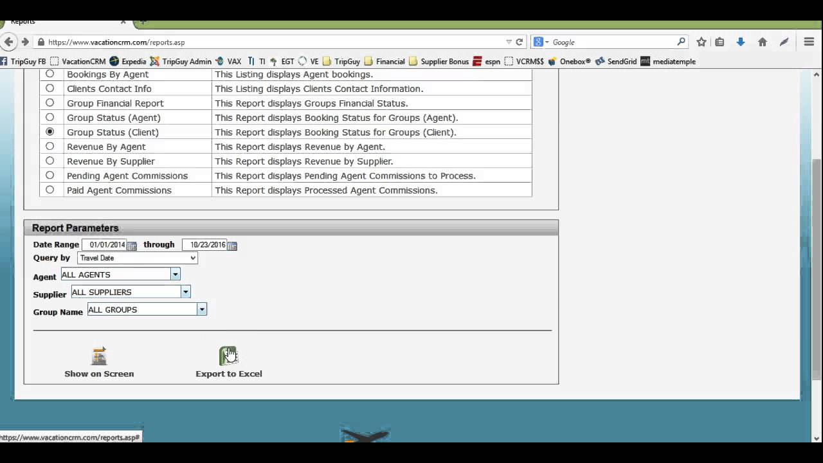Screen dimensions: 823x463
Task: Open the VAX bookmark
Action: click(228, 62)
